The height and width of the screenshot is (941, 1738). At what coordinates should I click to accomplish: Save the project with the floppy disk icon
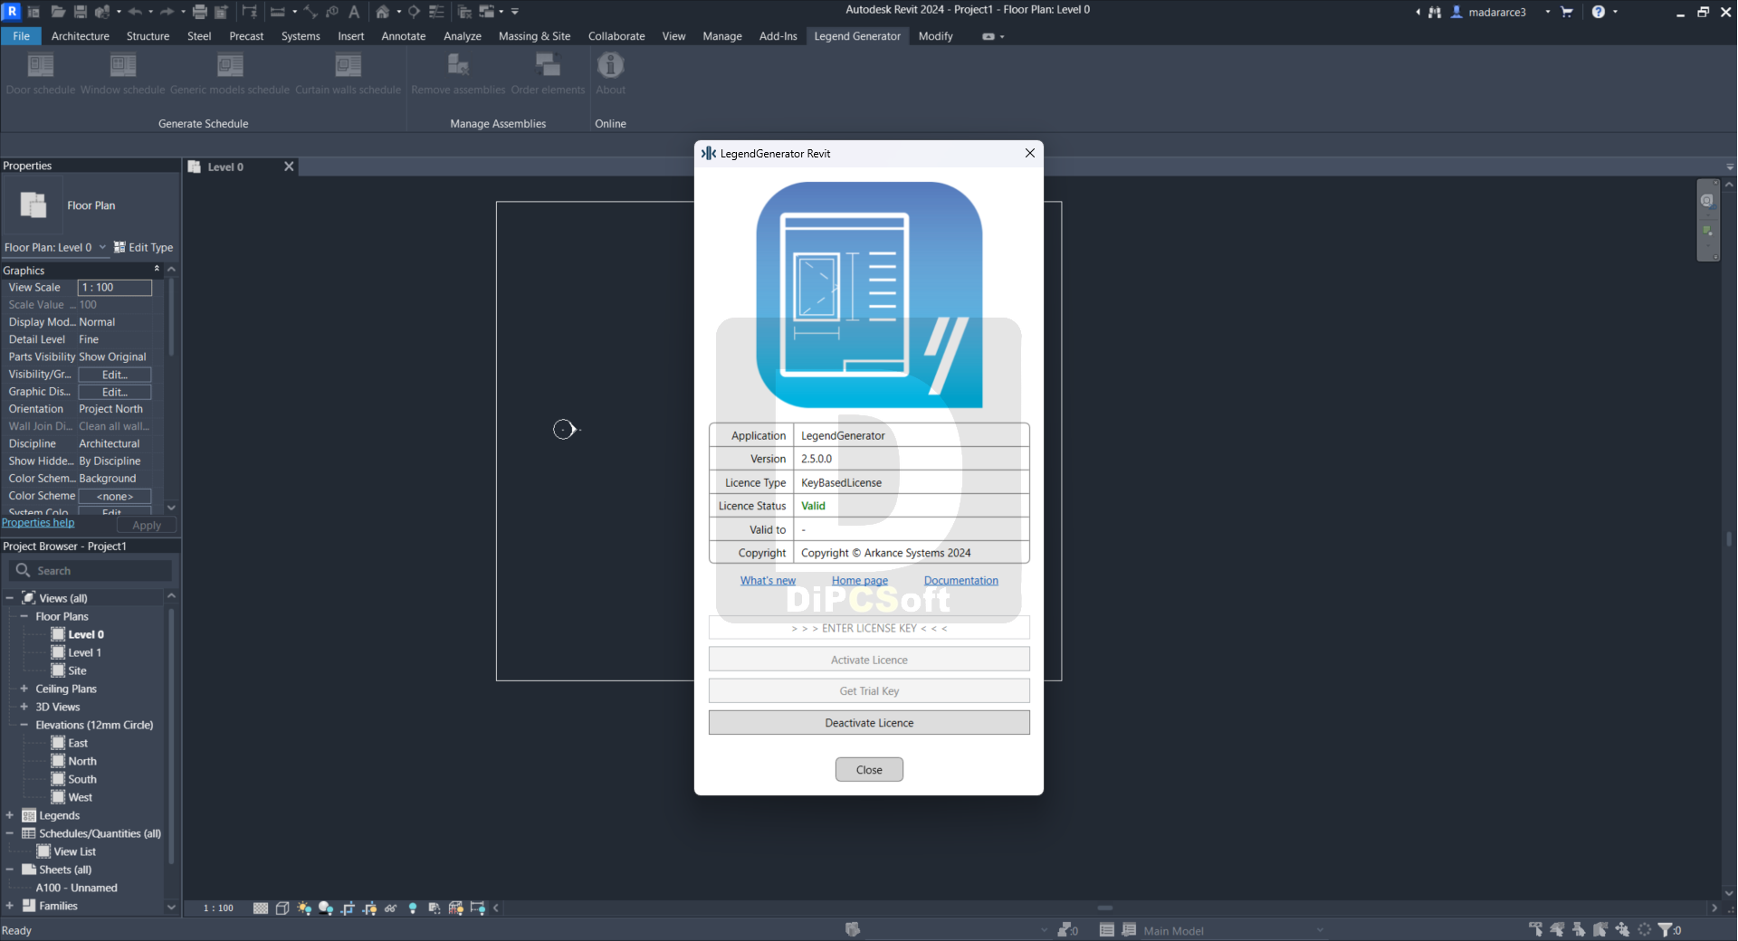[x=81, y=12]
